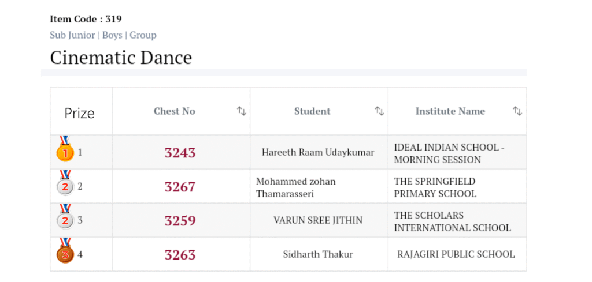Click the Sub Junior Boys Group category text
The height and width of the screenshot is (282, 592).
pyautogui.click(x=103, y=35)
